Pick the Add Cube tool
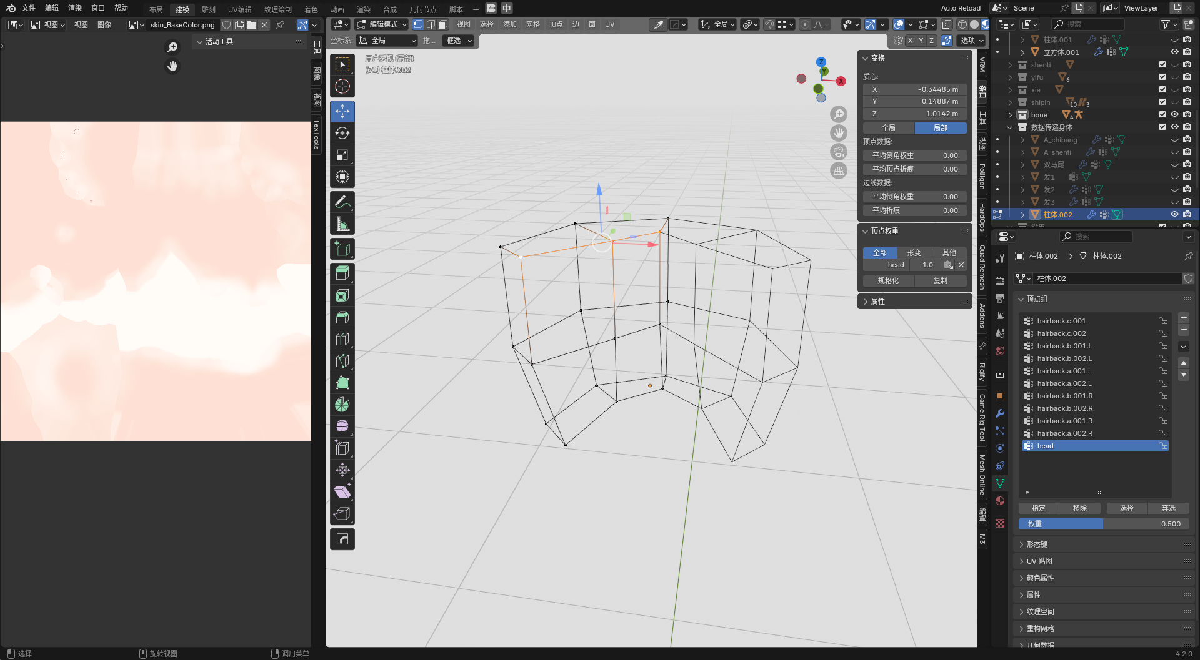1200x660 pixels. pos(342,249)
